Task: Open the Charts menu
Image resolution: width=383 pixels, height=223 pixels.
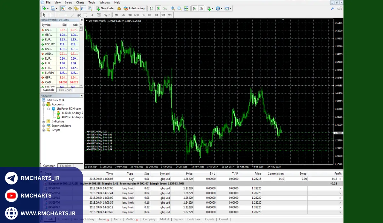Action: tap(80, 3)
